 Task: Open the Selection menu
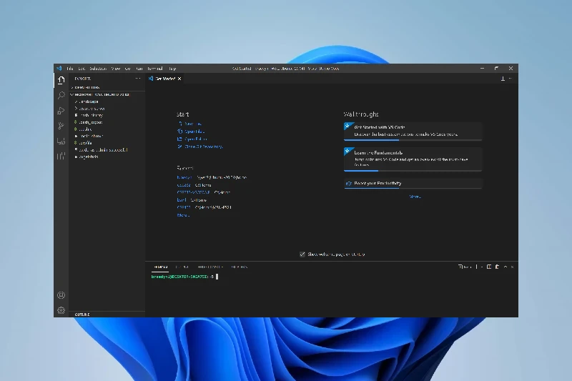pyautogui.click(x=98, y=68)
